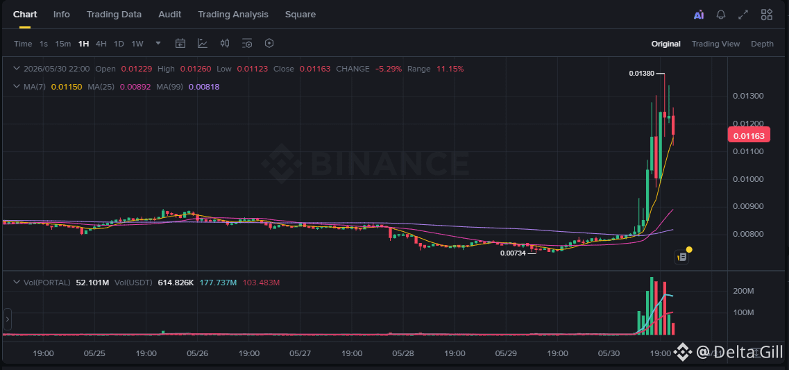Switch interval to 15m
This screenshot has width=789, height=370.
[x=63, y=44]
